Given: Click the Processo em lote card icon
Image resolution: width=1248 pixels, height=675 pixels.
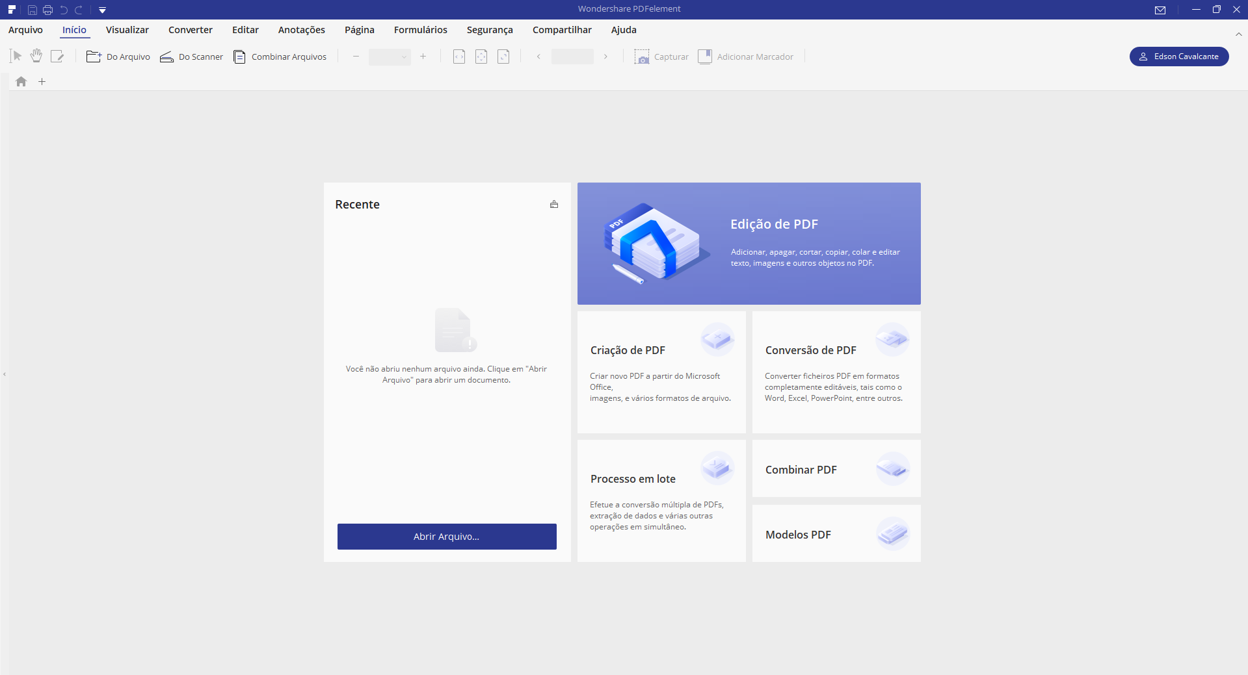Looking at the screenshot, I should [x=717, y=468].
